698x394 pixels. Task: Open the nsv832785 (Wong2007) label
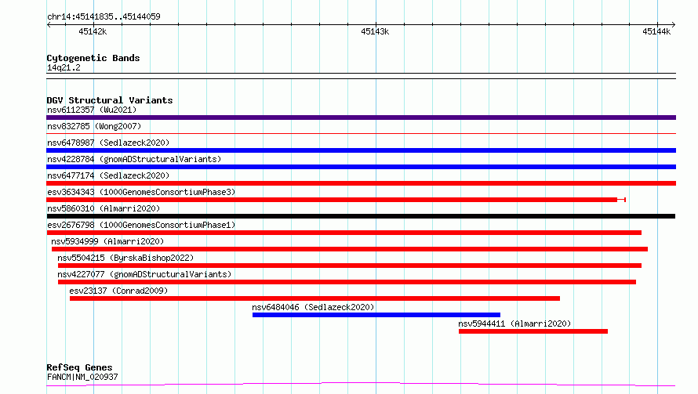tap(94, 126)
